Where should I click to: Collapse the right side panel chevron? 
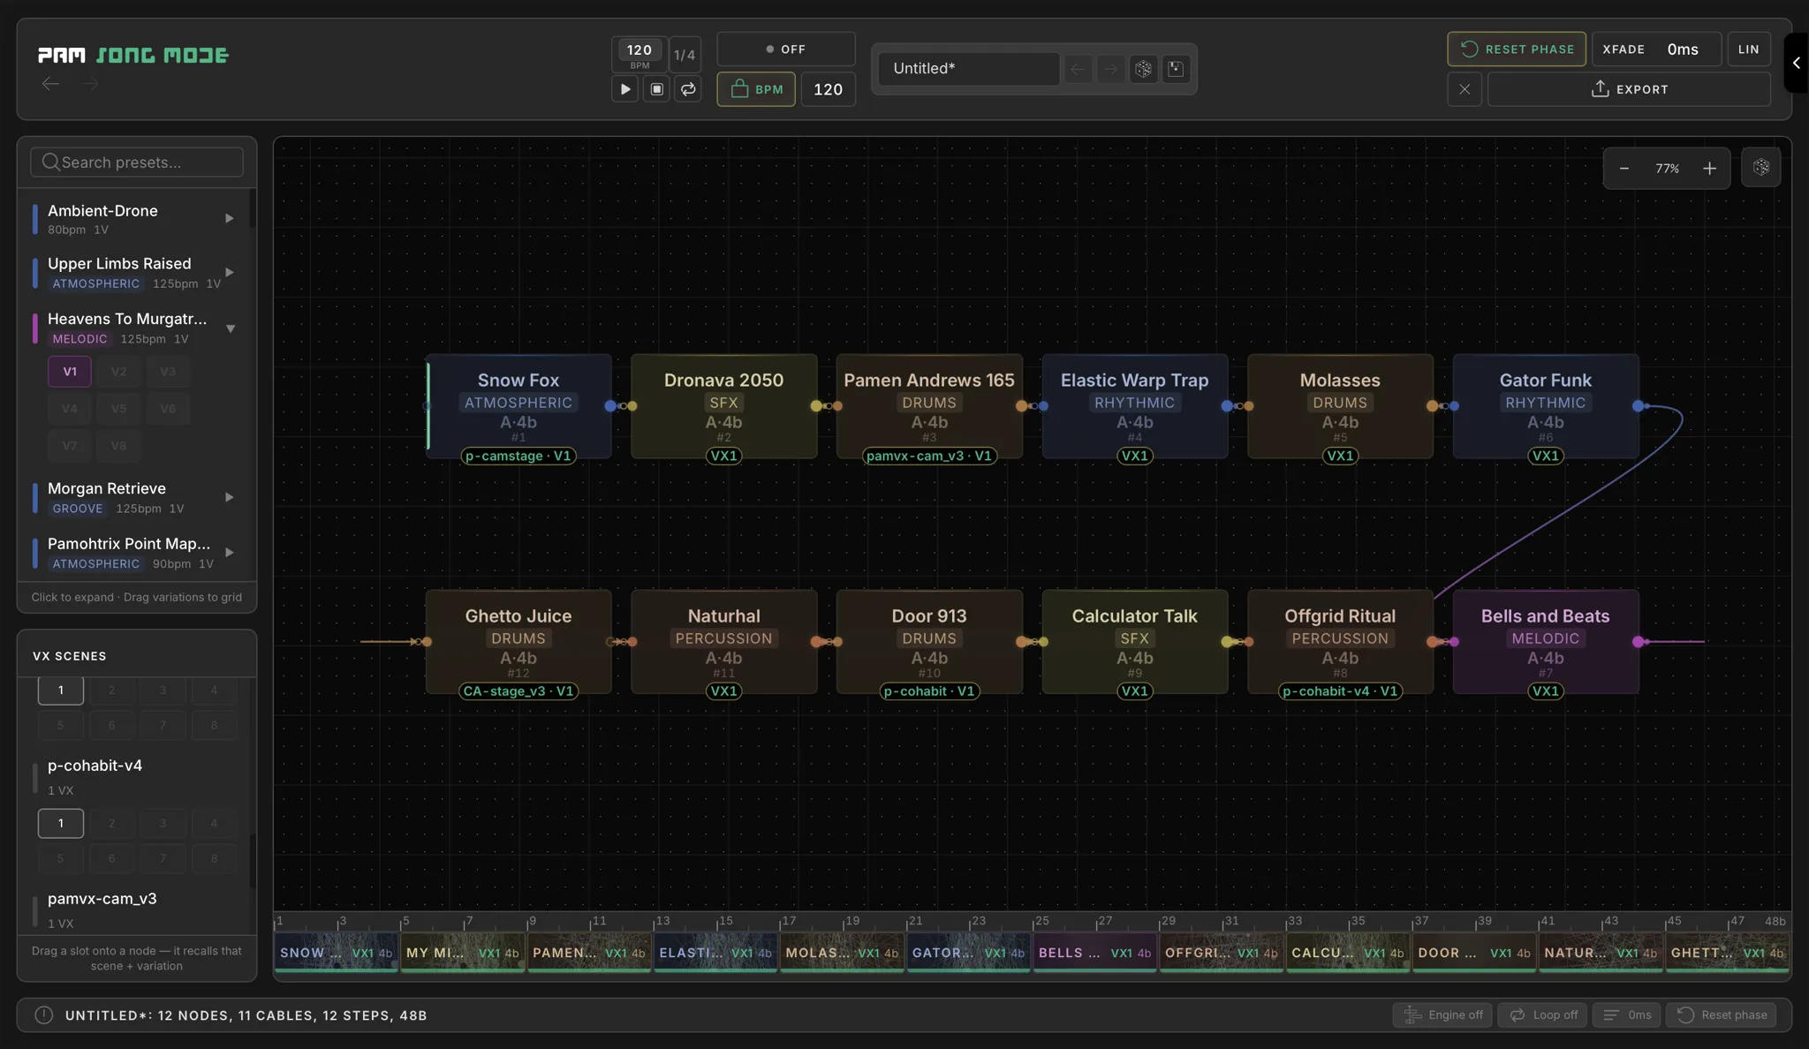click(x=1796, y=63)
